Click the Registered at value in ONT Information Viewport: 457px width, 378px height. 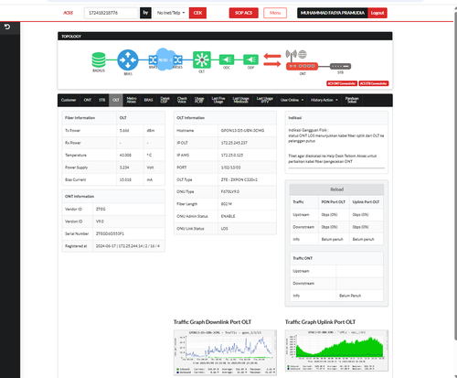tap(128, 246)
